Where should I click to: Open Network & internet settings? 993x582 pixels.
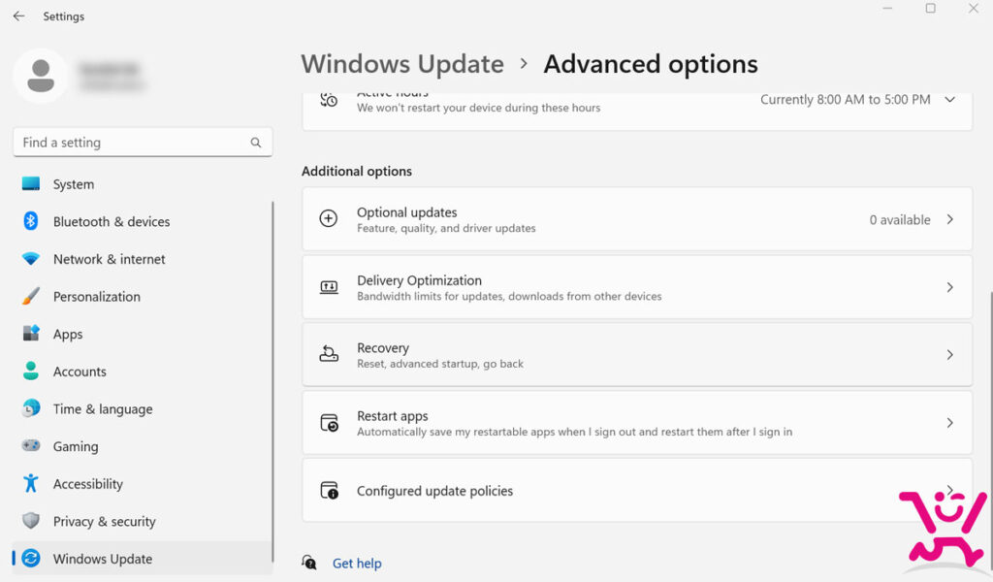[142, 259]
